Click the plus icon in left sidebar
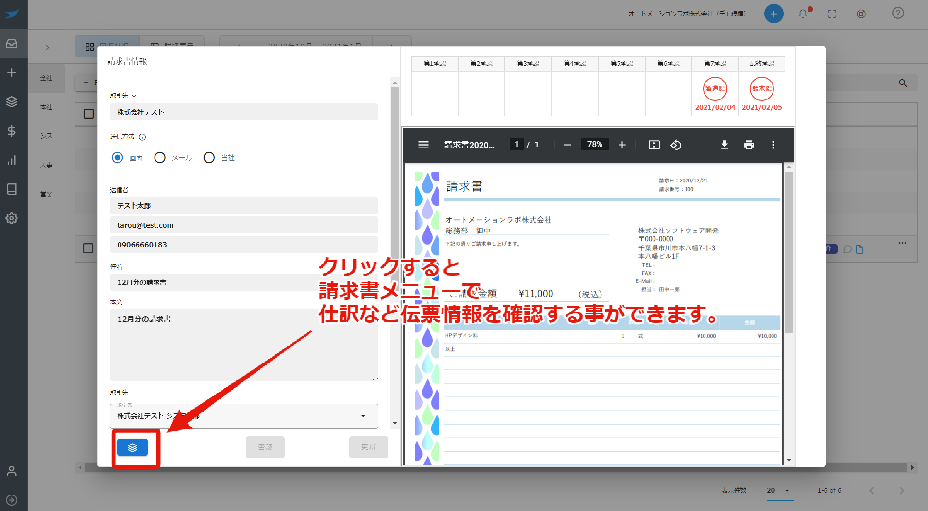Screen dimensions: 928x511 coord(12,73)
